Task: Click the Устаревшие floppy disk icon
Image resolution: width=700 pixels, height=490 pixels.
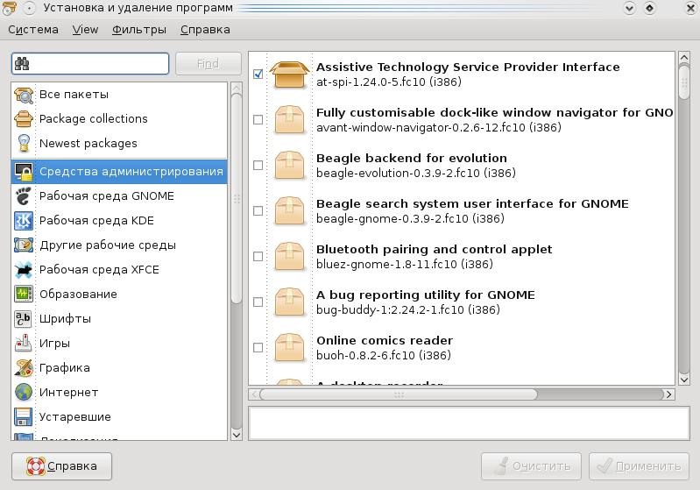Action: pos(24,416)
